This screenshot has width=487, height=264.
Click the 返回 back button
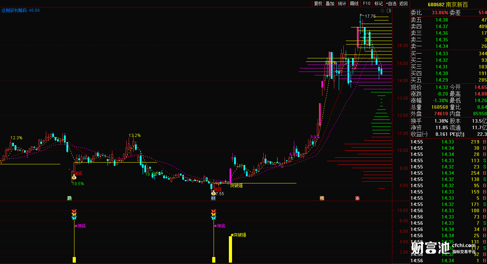click(x=403, y=3)
